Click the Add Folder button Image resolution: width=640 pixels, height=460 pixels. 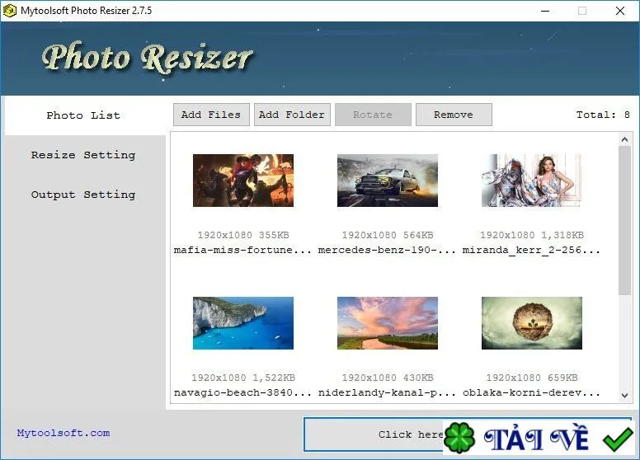[x=292, y=115]
